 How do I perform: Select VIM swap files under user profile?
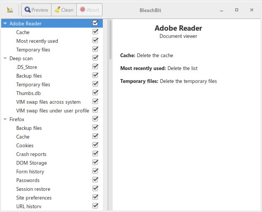[x=52, y=110]
